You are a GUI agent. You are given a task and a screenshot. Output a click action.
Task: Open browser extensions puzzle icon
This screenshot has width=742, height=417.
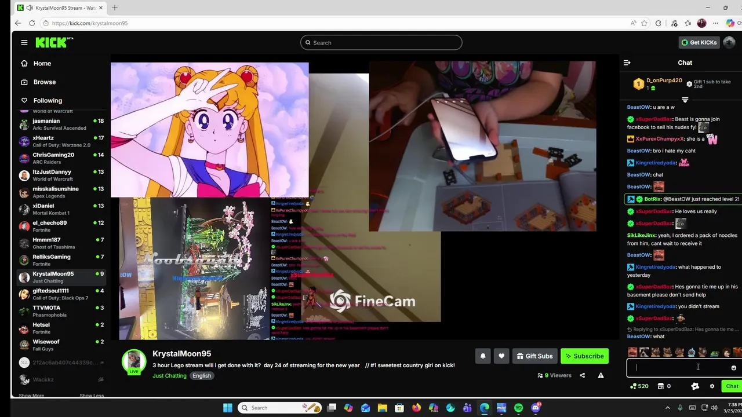pyautogui.click(x=658, y=23)
